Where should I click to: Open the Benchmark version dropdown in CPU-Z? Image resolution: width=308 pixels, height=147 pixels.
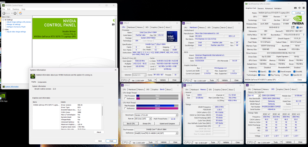(x=177, y=115)
